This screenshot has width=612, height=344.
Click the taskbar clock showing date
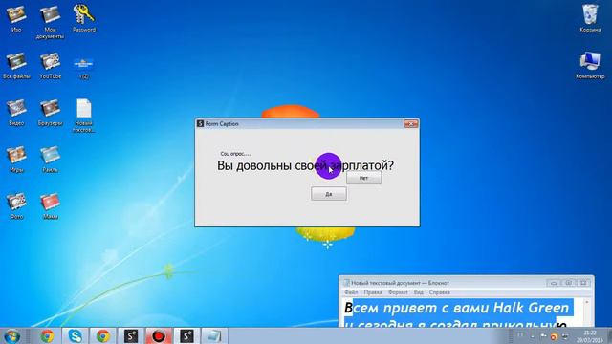click(x=590, y=336)
